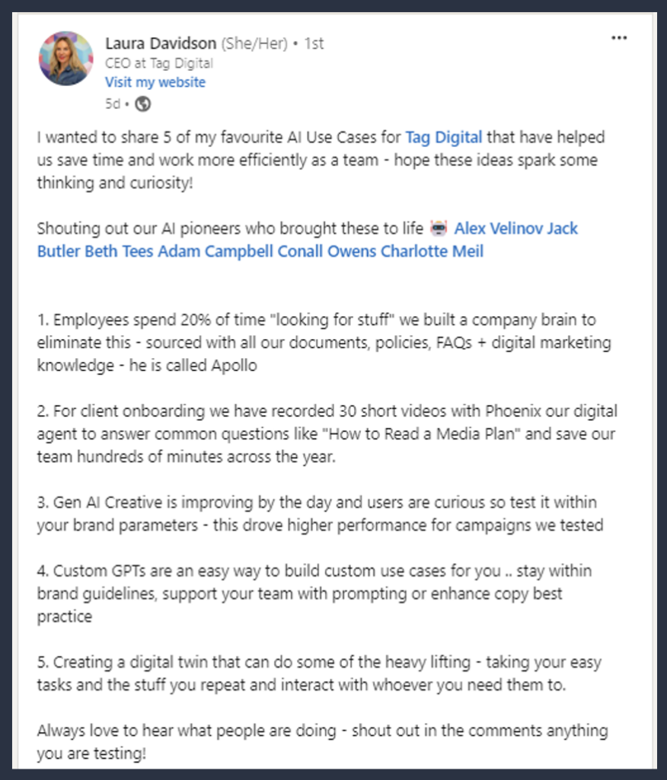
Task: Click the Charlotte Meil mention link
Action: [x=432, y=251]
